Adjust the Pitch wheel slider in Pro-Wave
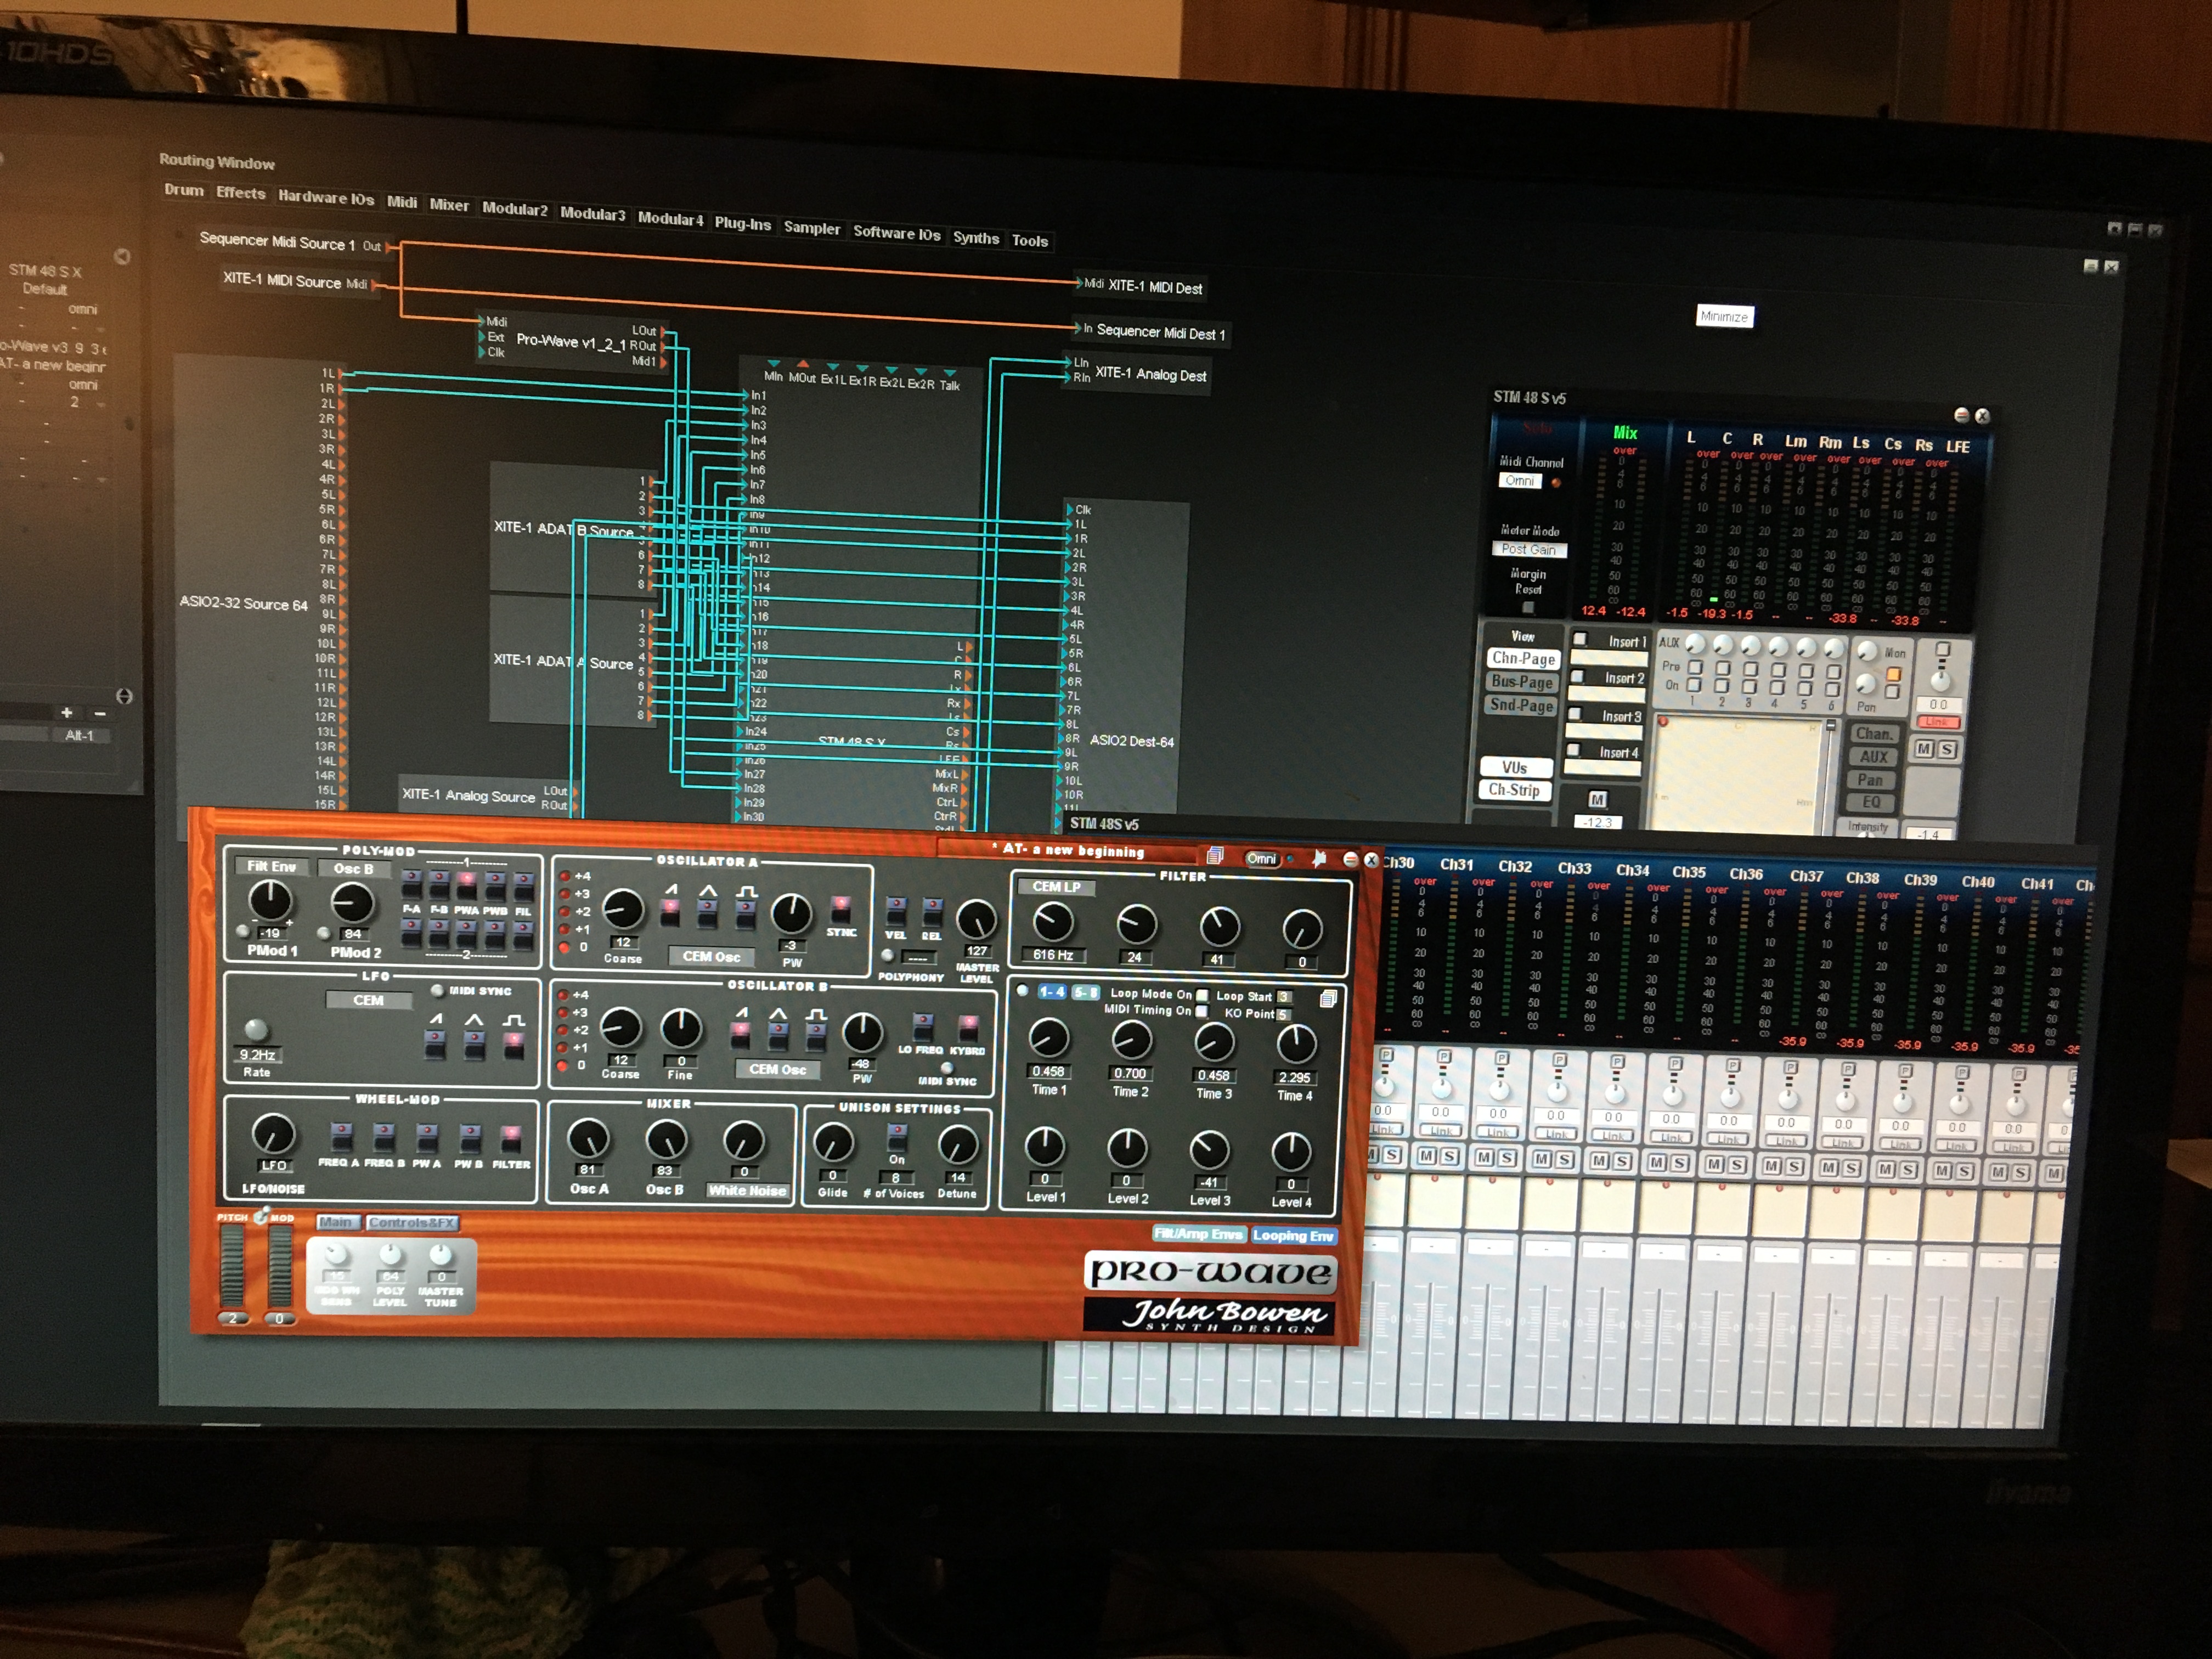The height and width of the screenshot is (1659, 2212). [x=231, y=1267]
